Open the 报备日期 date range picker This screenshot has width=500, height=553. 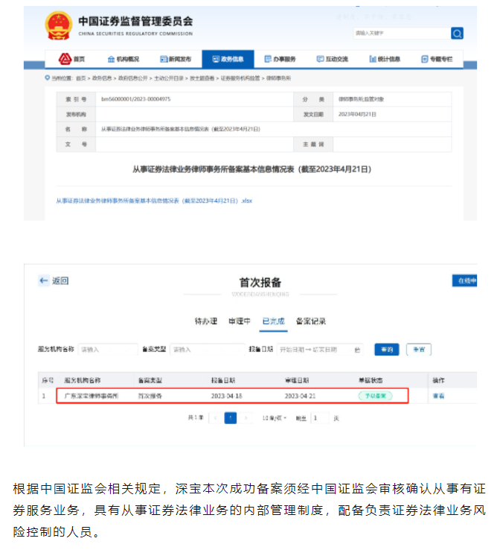(x=320, y=350)
